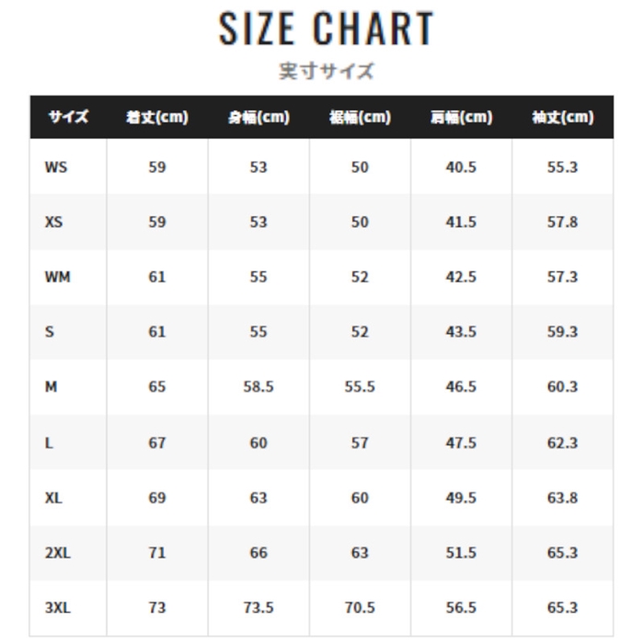The width and height of the screenshot is (644, 644).
Task: Select the 3XL size row label
Action: click(x=57, y=608)
